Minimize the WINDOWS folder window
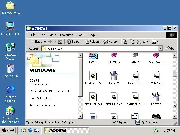 [165, 28]
